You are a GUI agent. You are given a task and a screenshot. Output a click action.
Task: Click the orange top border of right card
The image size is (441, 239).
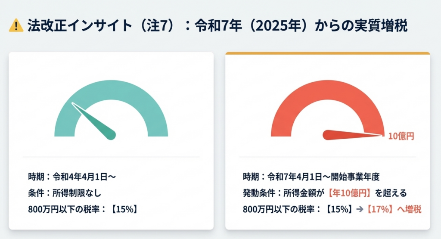click(x=327, y=53)
